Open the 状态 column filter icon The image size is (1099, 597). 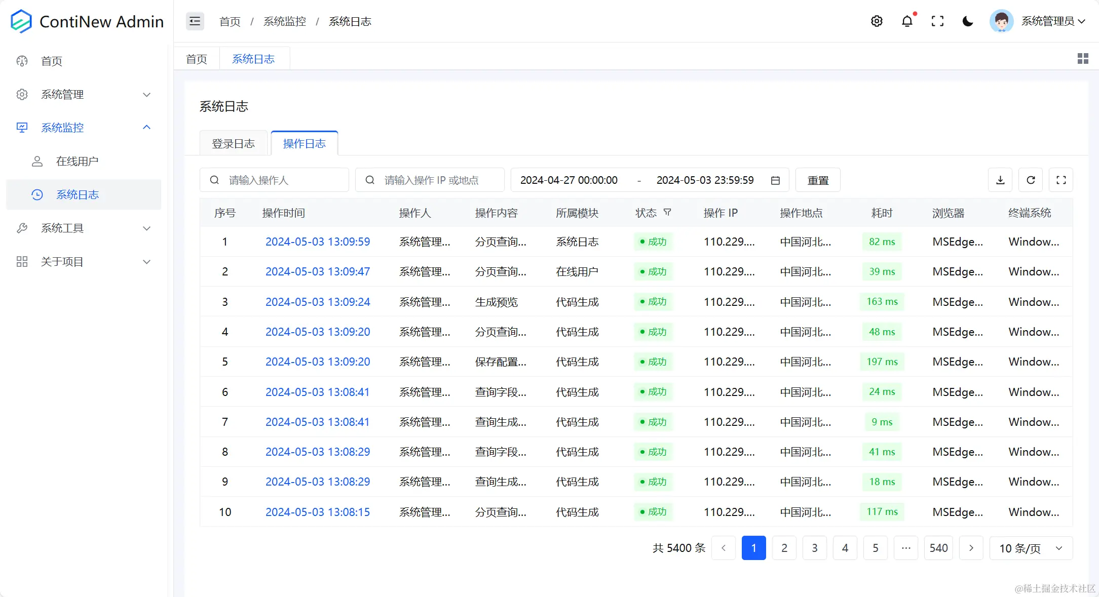click(x=668, y=213)
